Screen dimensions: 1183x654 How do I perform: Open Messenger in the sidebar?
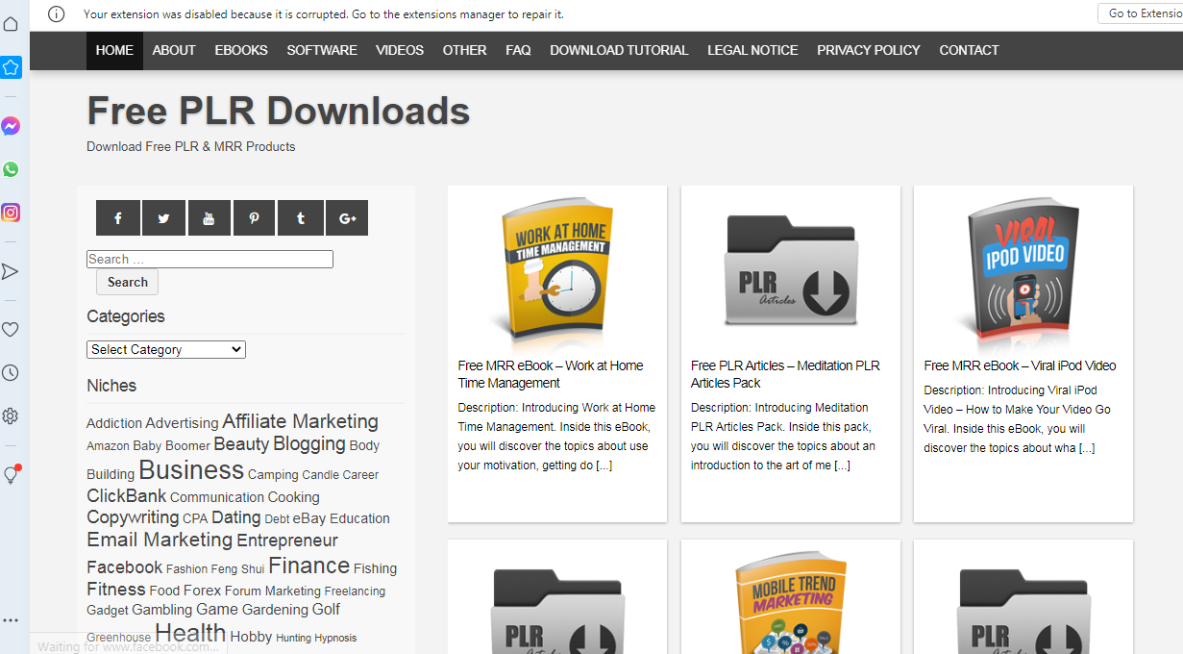(11, 126)
